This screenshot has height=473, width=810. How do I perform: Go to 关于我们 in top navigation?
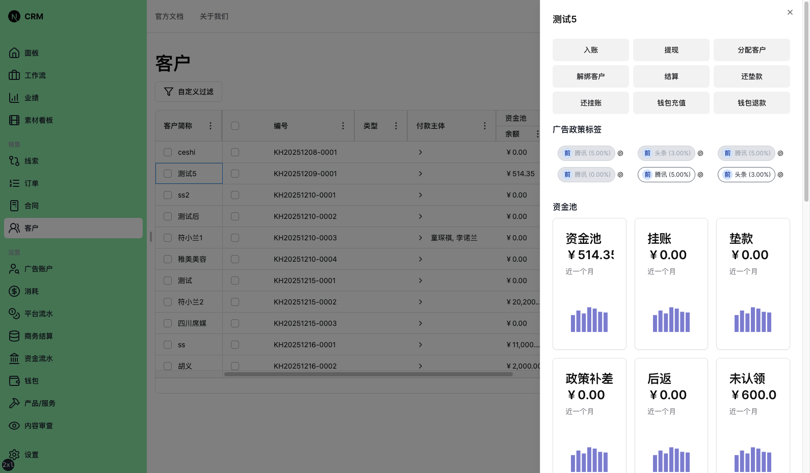(214, 16)
